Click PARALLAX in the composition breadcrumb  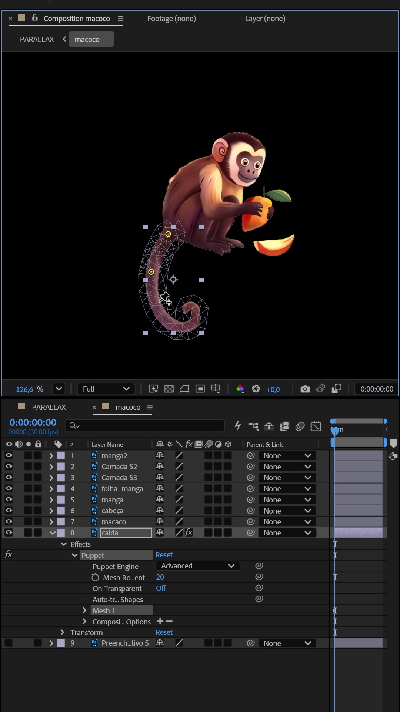pos(37,39)
